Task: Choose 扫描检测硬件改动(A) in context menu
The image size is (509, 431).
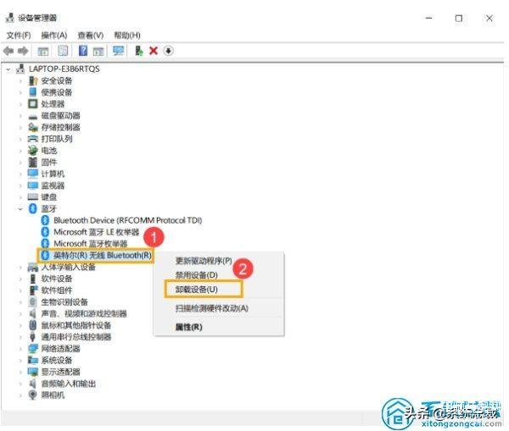Action: pos(211,308)
